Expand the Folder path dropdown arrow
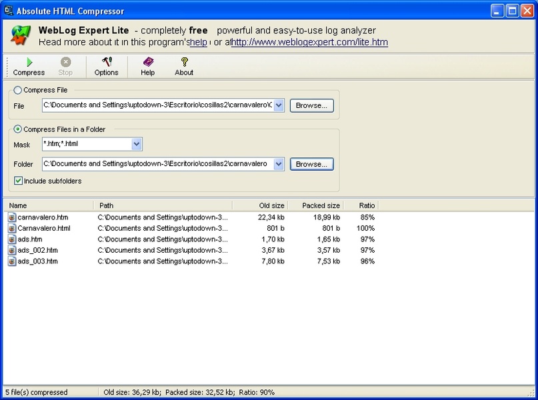 click(x=279, y=164)
